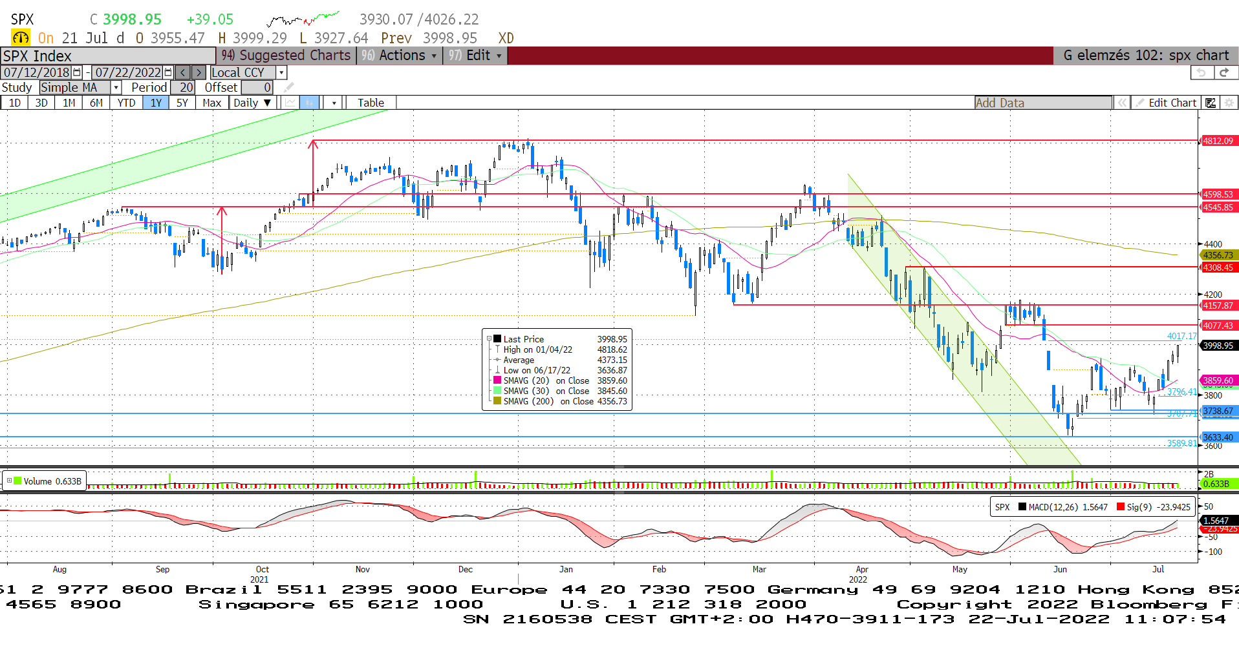The image size is (1239, 655).
Task: Click the 4157.87 price level label
Action: (1218, 306)
